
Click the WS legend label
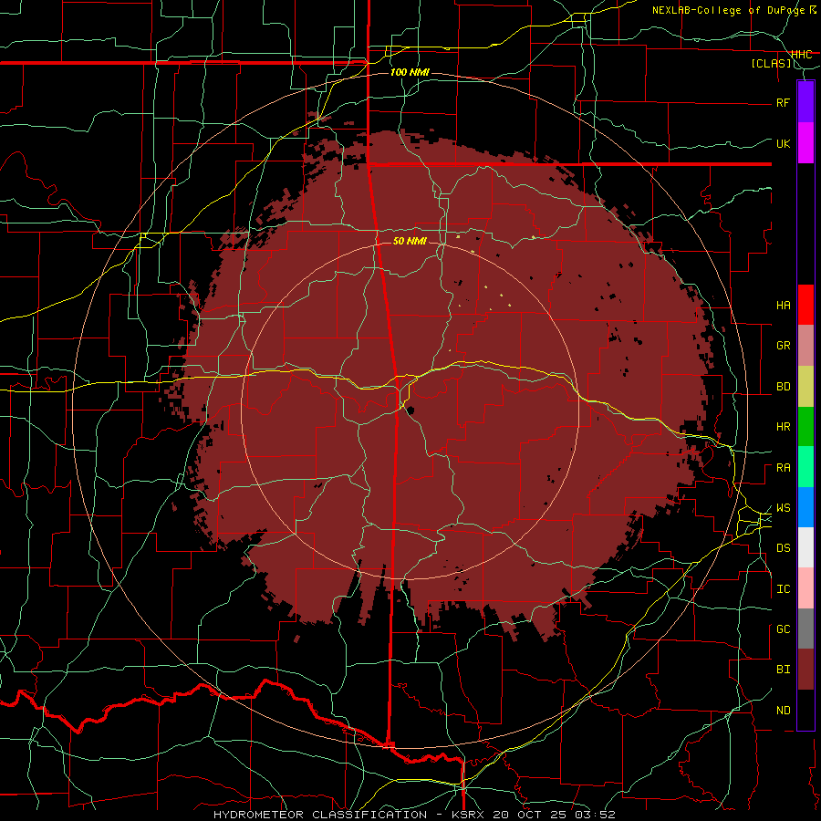[x=783, y=508]
